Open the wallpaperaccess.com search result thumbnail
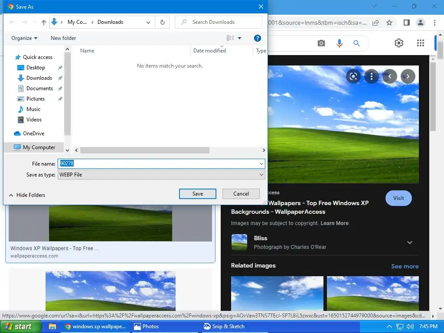This screenshot has width=444, height=333. tap(111, 223)
